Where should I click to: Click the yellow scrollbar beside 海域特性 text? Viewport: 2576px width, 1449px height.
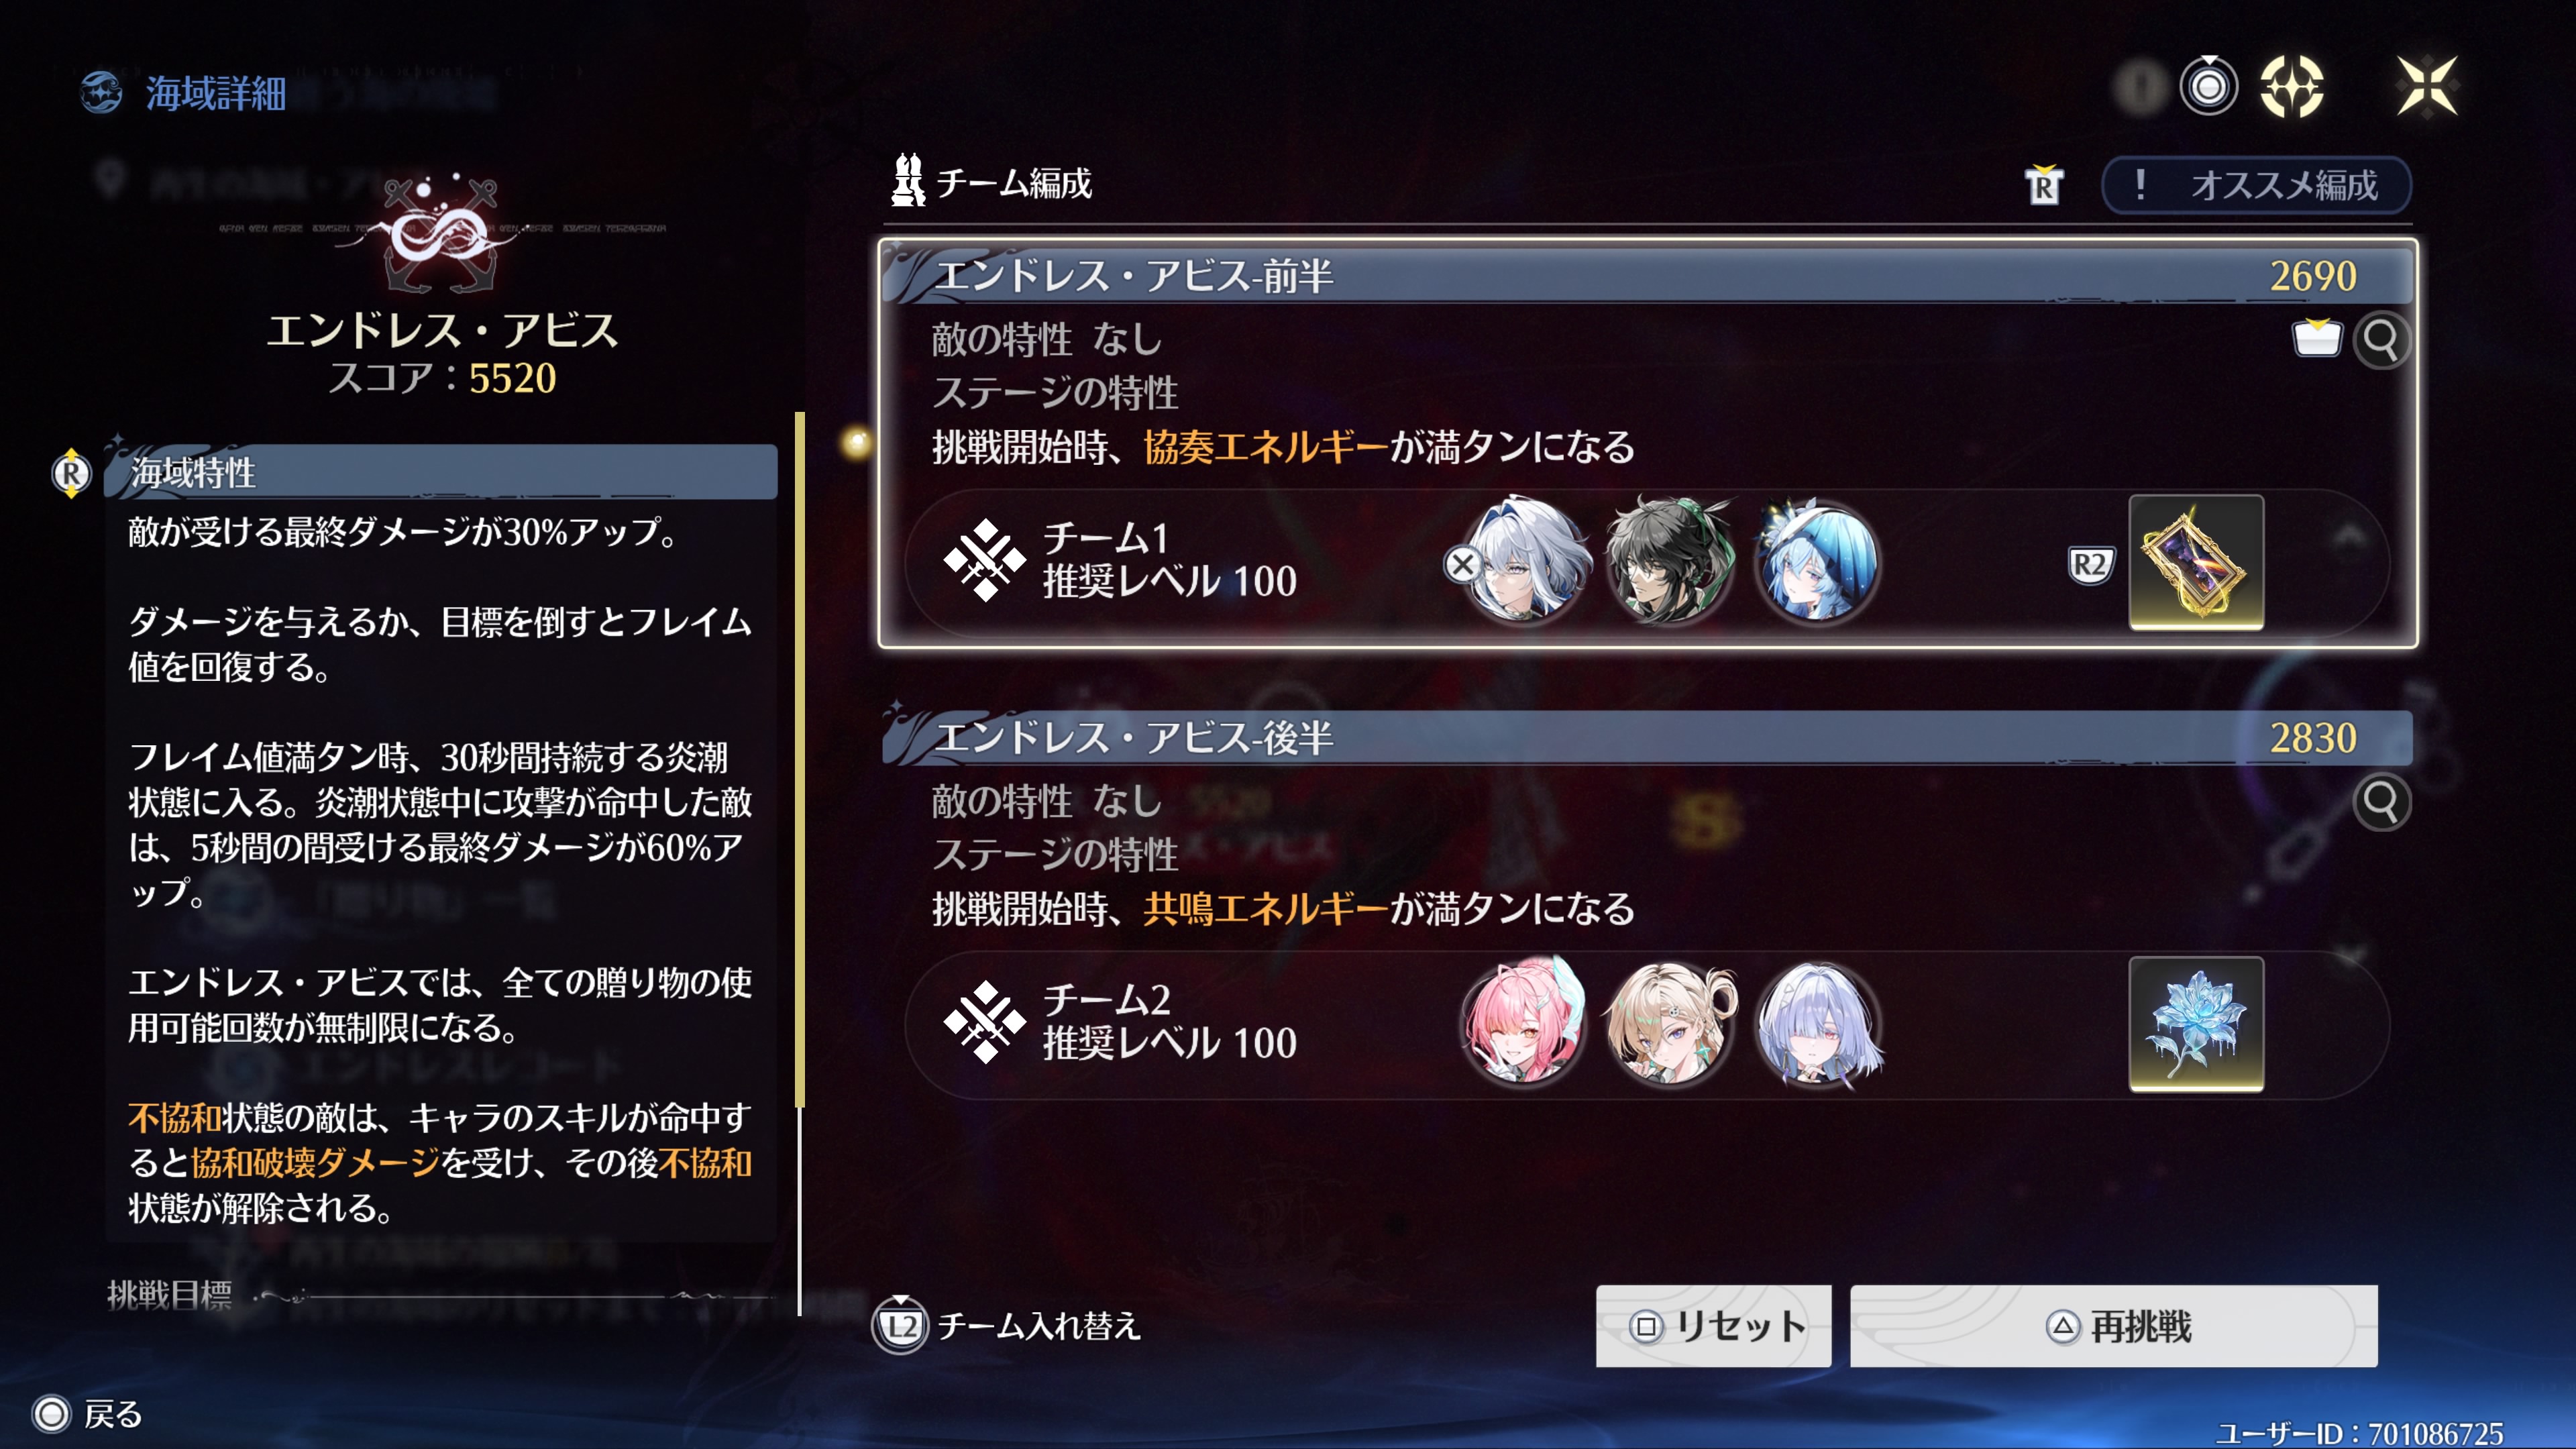[x=799, y=760]
